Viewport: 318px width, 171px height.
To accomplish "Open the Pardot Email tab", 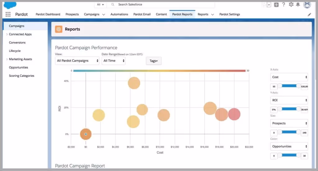I will coord(142,14).
